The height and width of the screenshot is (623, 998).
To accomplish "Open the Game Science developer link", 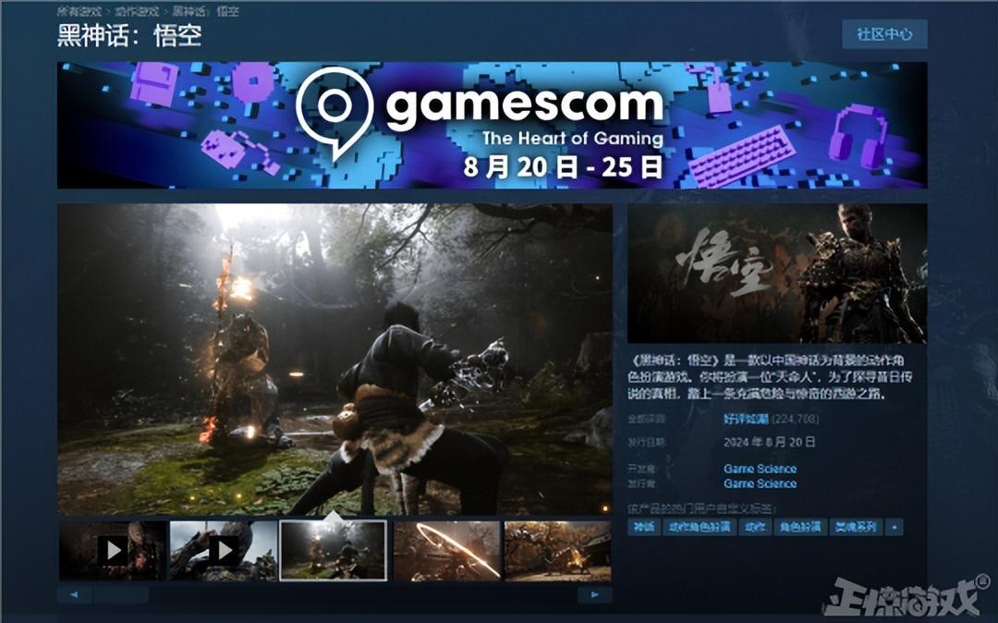I will 760,469.
